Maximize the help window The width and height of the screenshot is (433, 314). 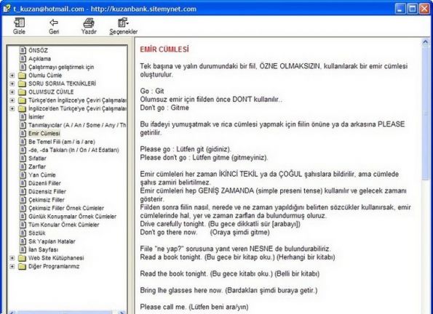pyautogui.click(x=413, y=9)
